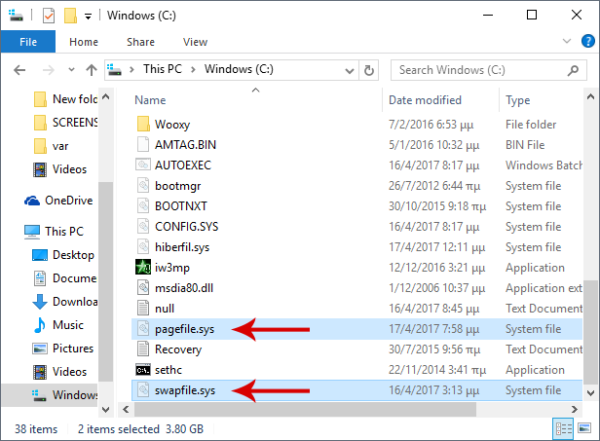Select the CONFIG.SYS file icon
Screen dimensions: 600x441
143,227
